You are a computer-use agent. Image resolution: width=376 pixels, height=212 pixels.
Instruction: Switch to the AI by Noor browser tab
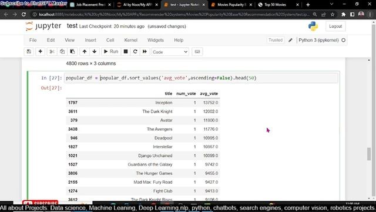(x=137, y=5)
